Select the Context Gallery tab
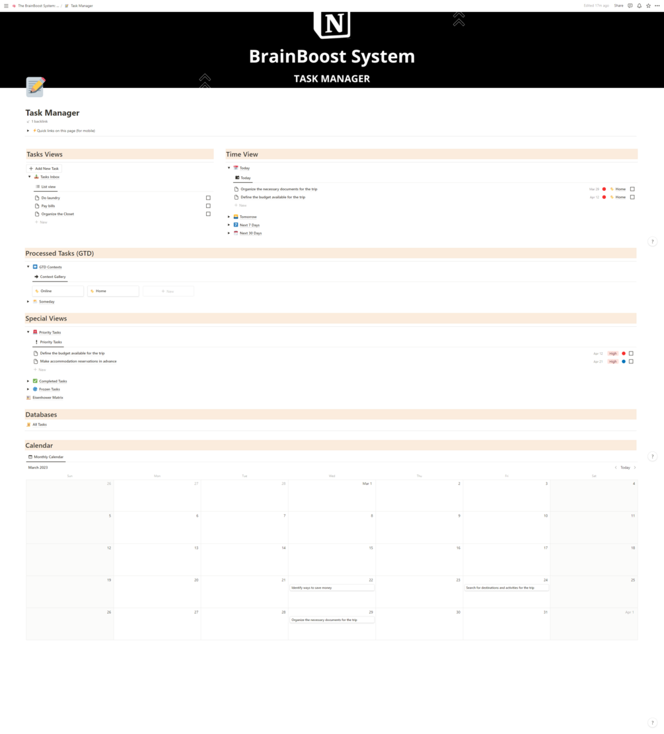This screenshot has width=664, height=734. [x=50, y=277]
